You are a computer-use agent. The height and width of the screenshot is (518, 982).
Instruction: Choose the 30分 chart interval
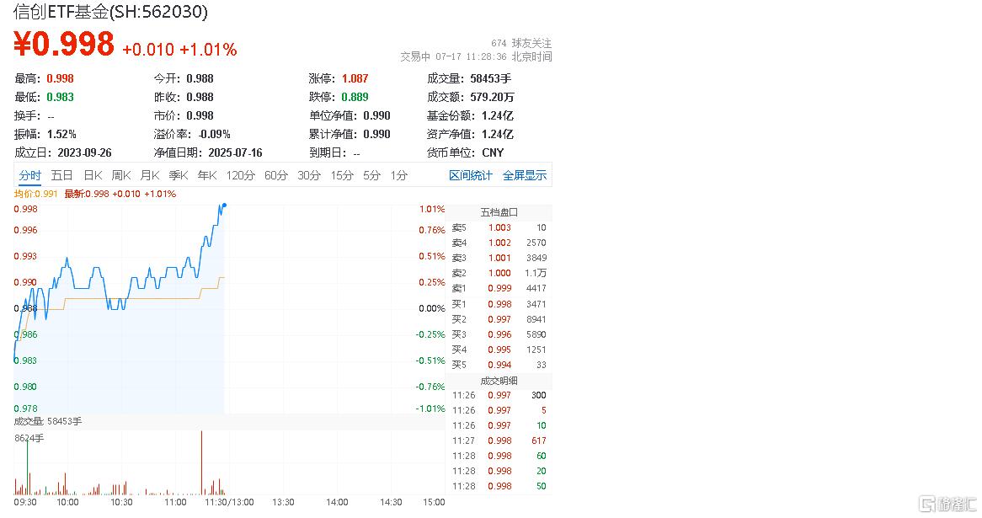309,175
